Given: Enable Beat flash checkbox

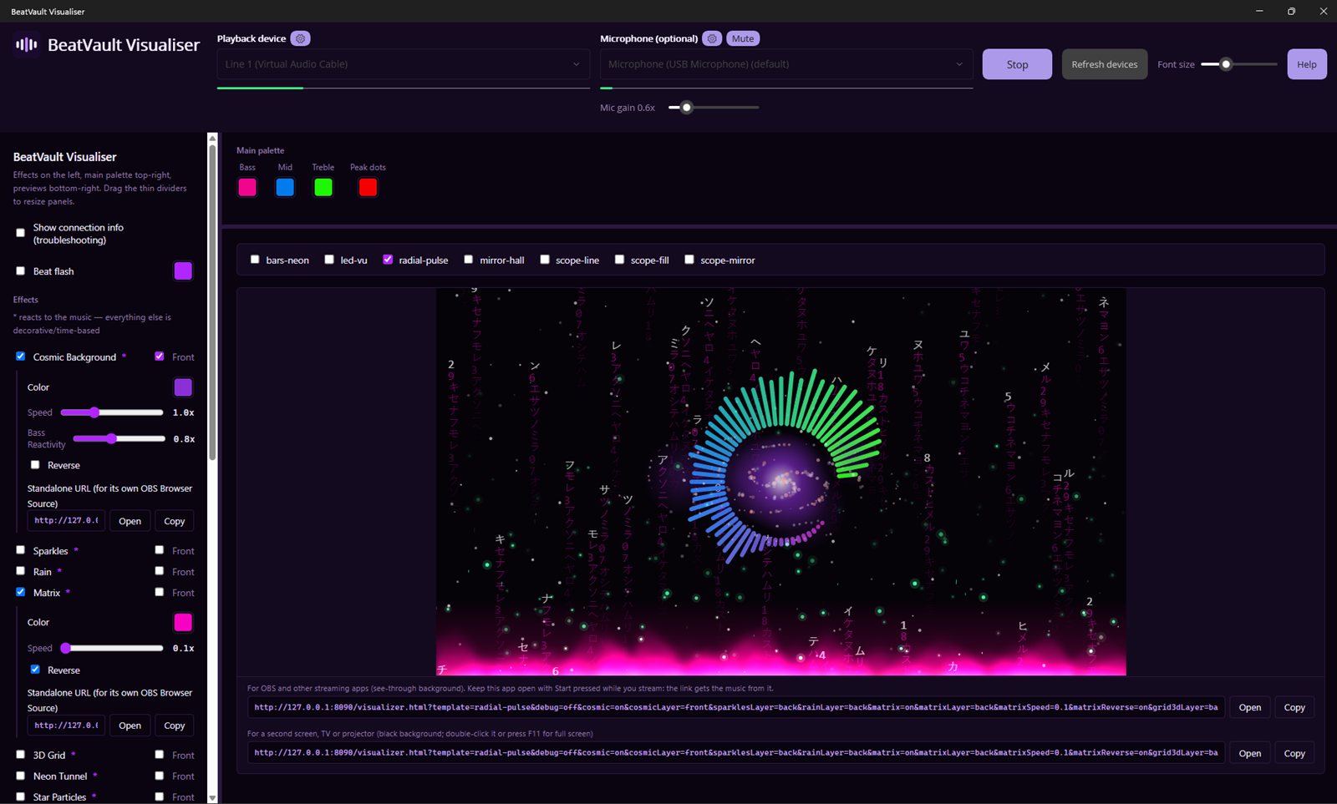Looking at the screenshot, I should click(x=21, y=271).
